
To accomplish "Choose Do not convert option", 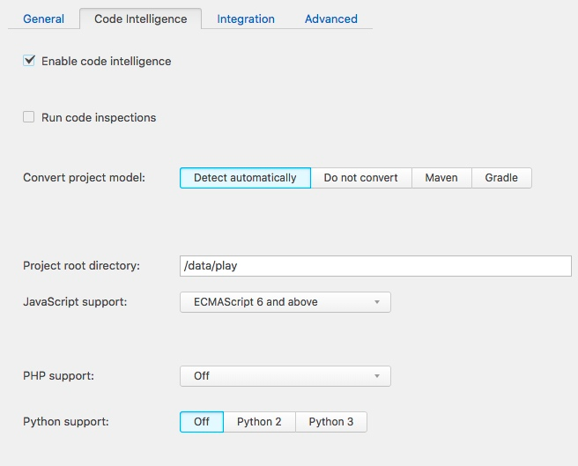I will pyautogui.click(x=360, y=178).
